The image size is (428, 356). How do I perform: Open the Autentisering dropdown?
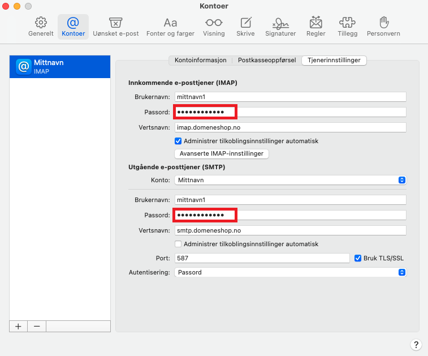(291, 272)
